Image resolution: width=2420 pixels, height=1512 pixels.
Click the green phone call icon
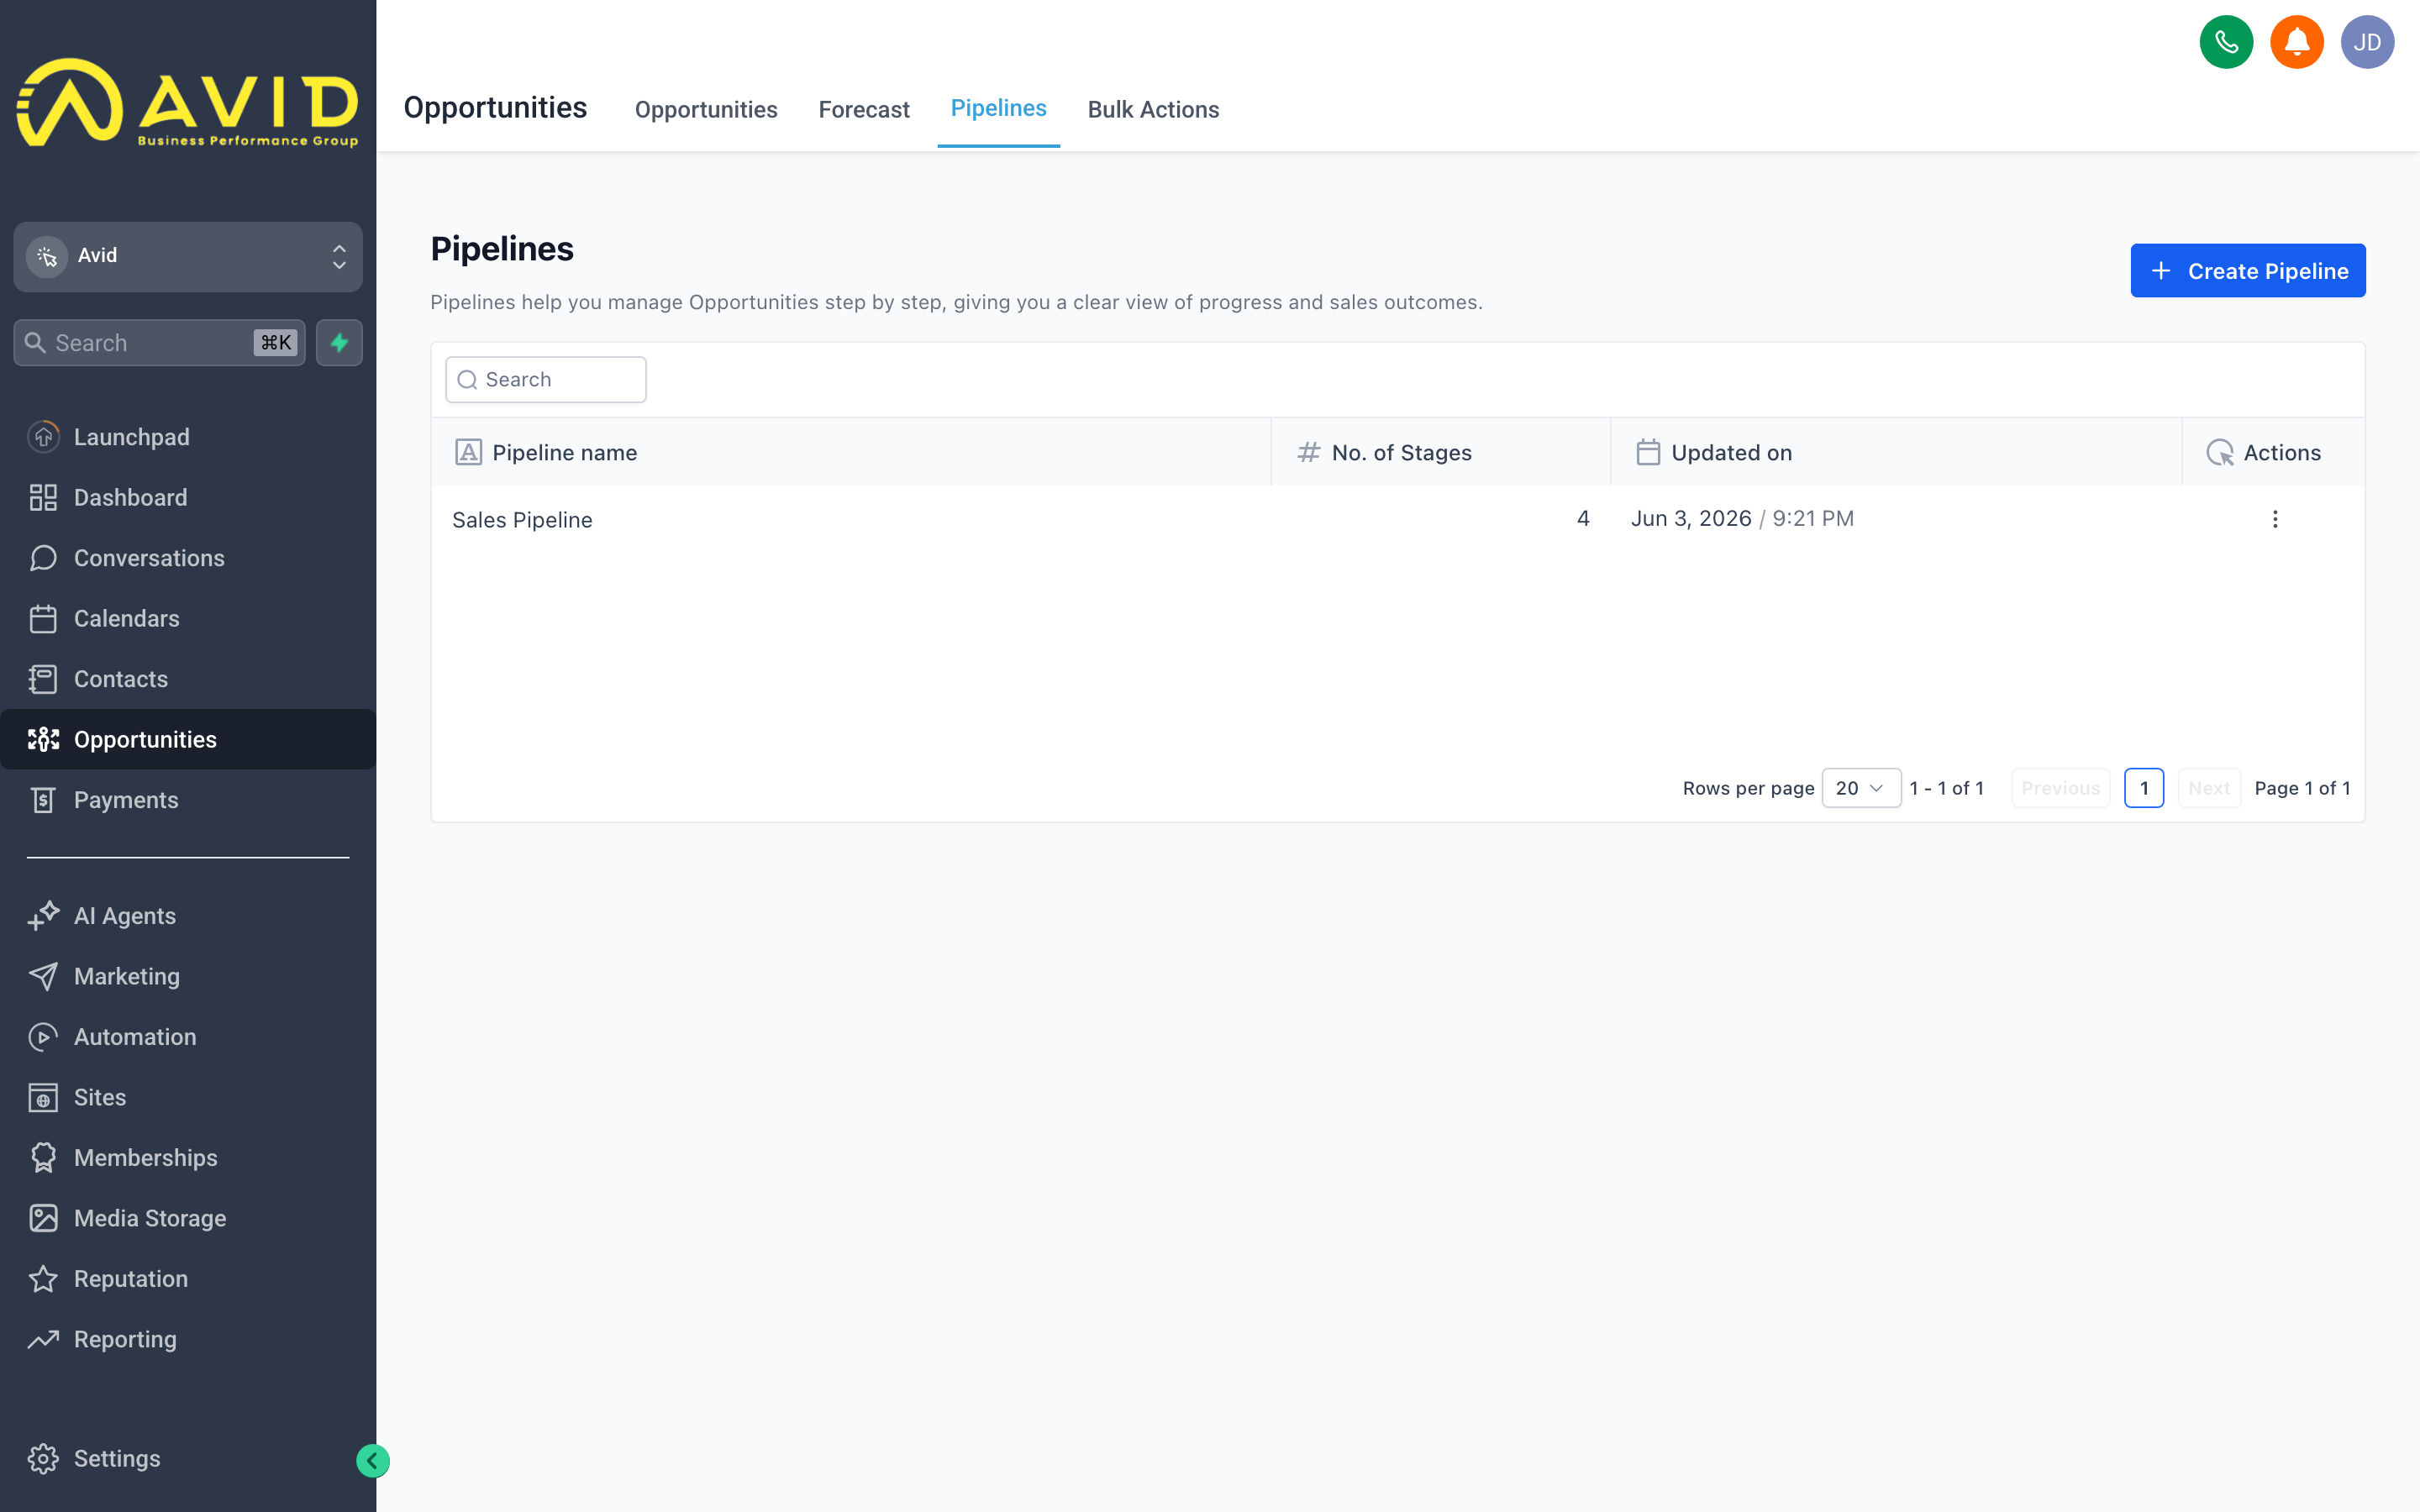(2226, 42)
